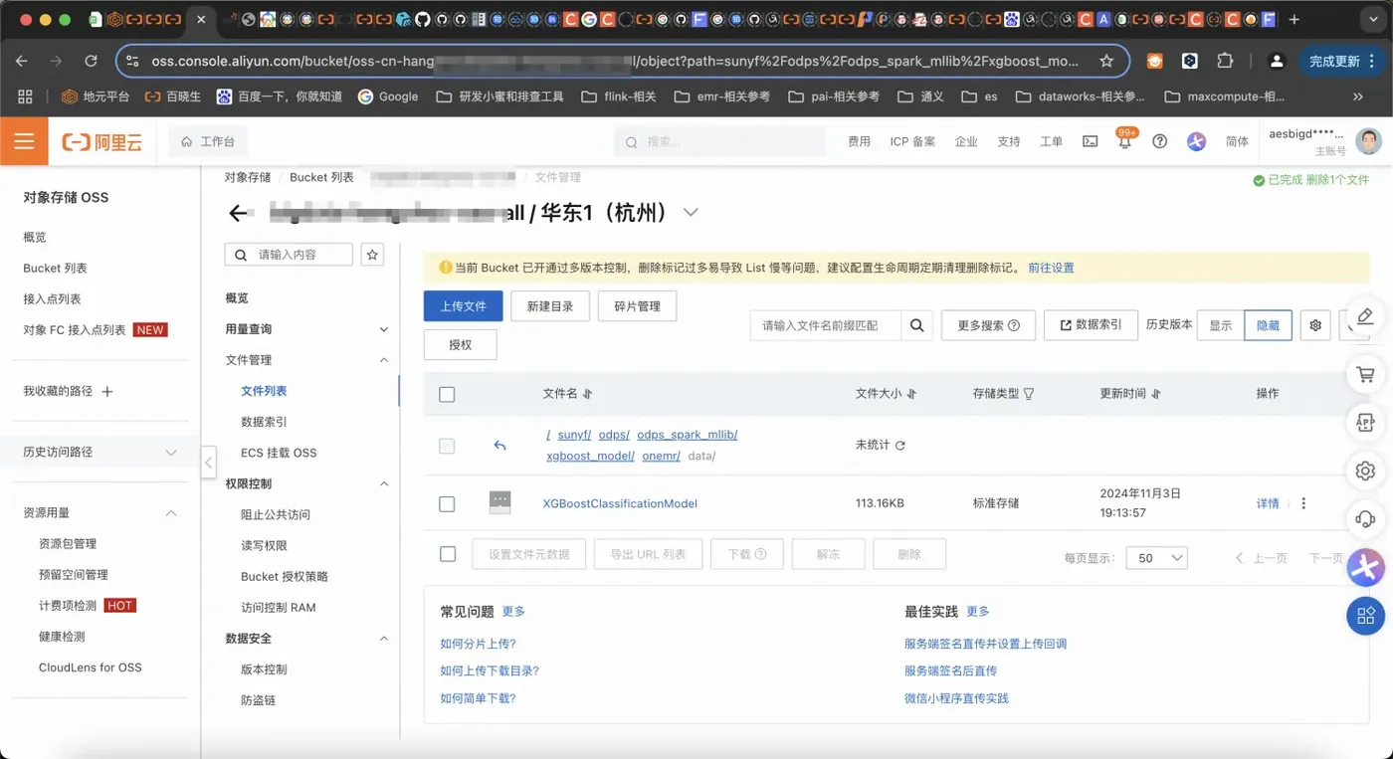
Task: Open Bucket 列表 in left navigation
Action: 55,269
